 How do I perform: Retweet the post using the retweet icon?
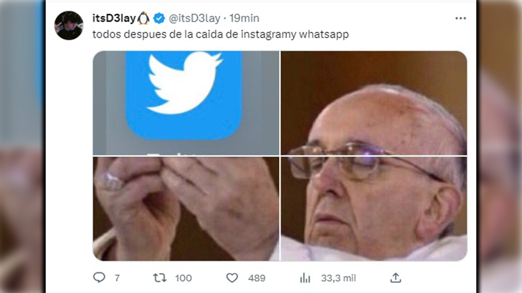pos(159,278)
